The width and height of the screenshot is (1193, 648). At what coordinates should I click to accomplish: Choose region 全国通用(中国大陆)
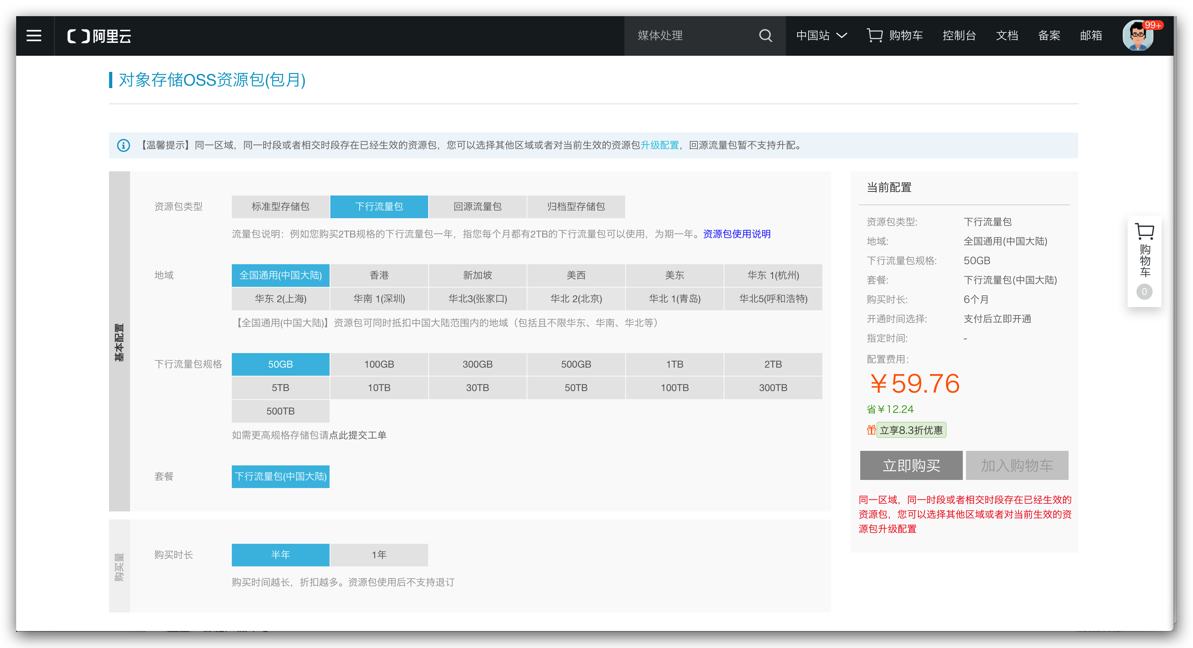click(280, 275)
